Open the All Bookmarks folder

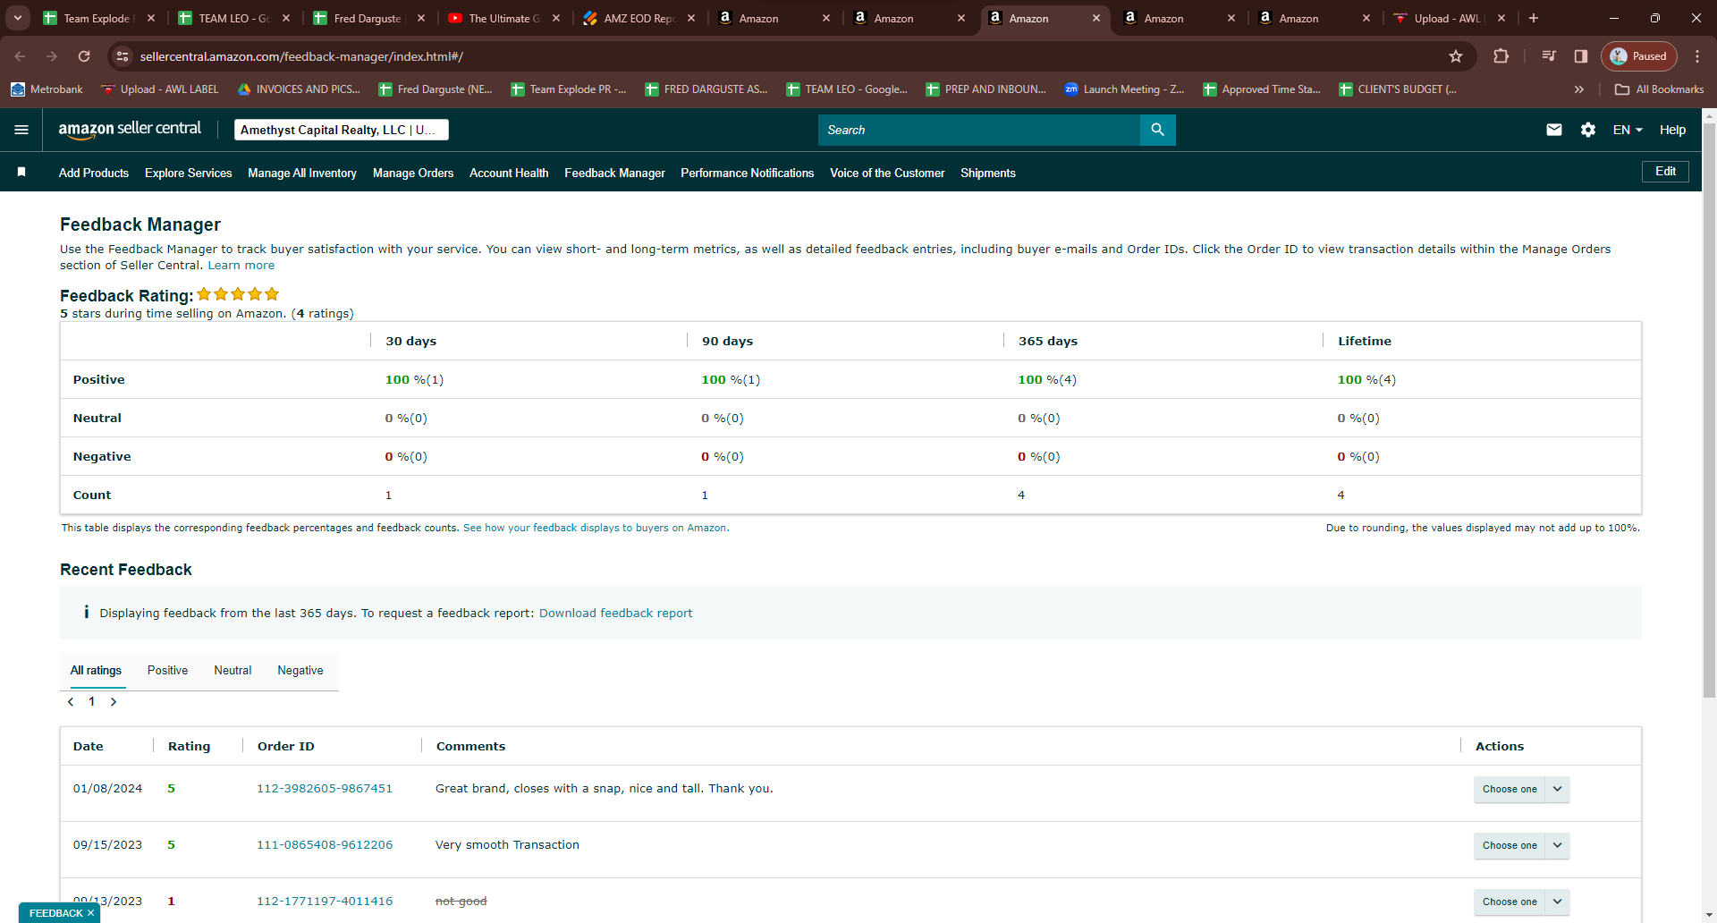(1659, 89)
